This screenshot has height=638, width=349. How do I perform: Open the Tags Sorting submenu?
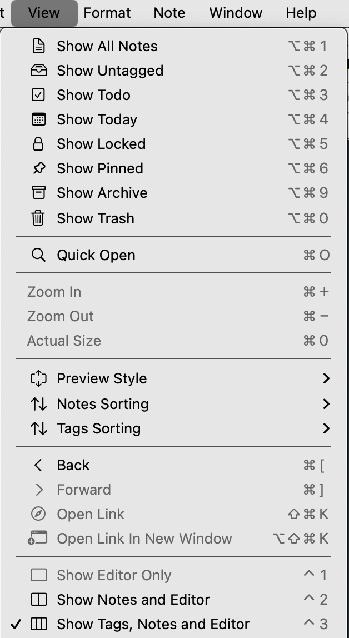point(98,428)
